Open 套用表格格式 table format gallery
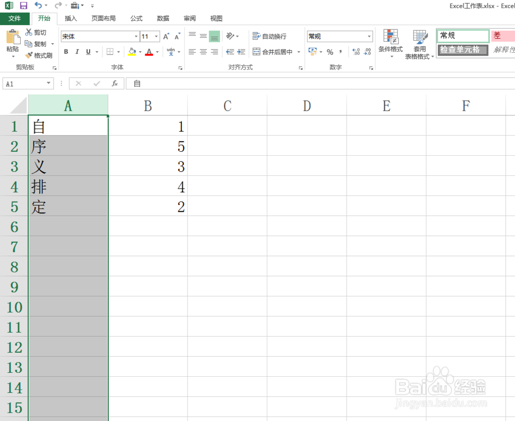 [419, 44]
